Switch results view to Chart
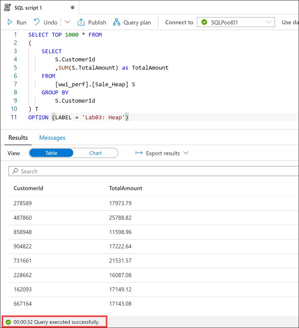The width and height of the screenshot is (299, 328). click(x=95, y=153)
